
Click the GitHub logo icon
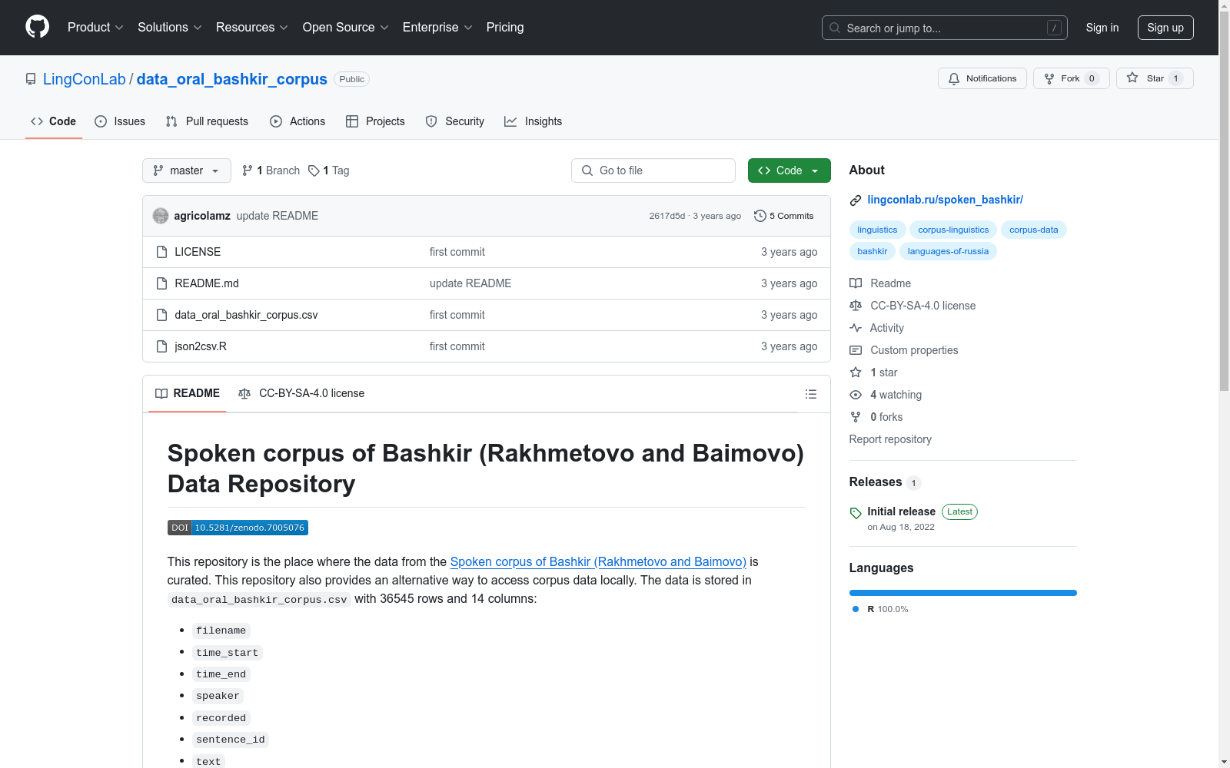point(37,27)
